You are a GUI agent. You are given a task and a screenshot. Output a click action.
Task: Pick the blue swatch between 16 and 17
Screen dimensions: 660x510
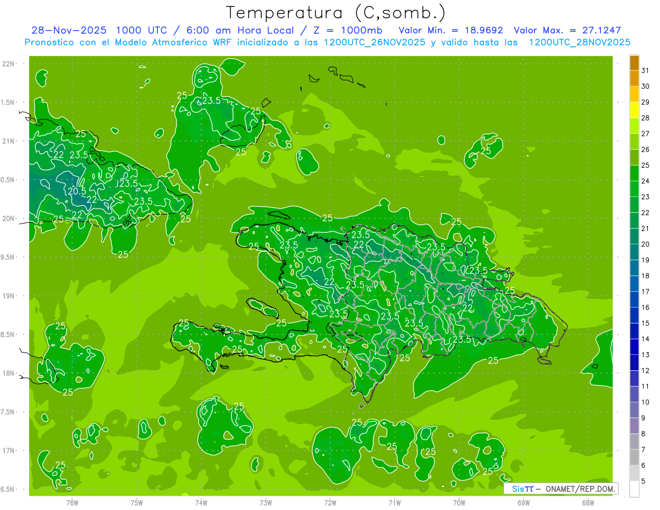[634, 299]
